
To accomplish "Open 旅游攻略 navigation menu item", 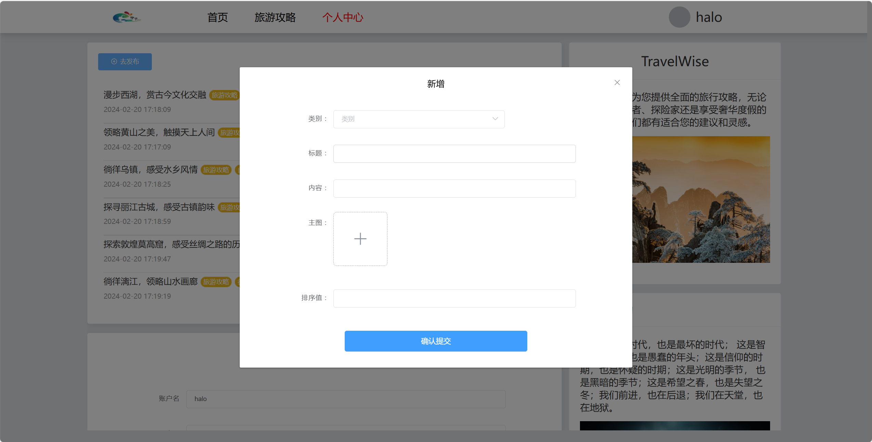I will (275, 17).
